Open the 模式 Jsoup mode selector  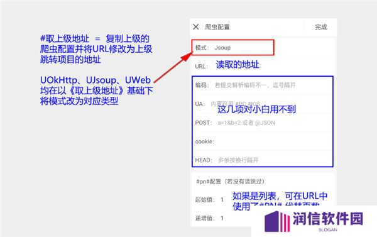pos(232,47)
